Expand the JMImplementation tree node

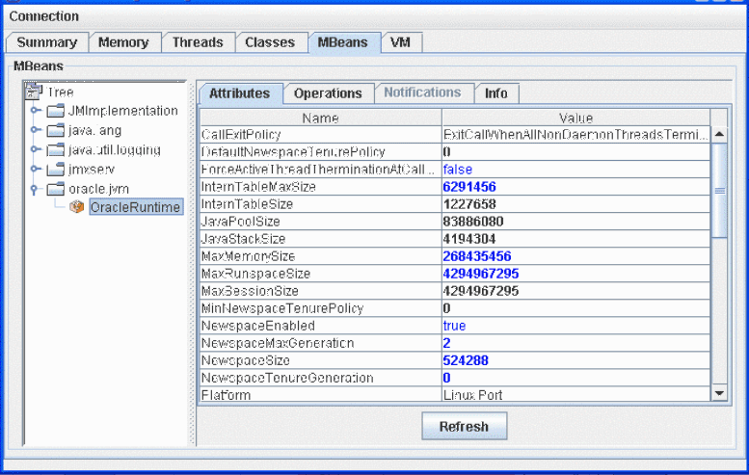[x=35, y=110]
